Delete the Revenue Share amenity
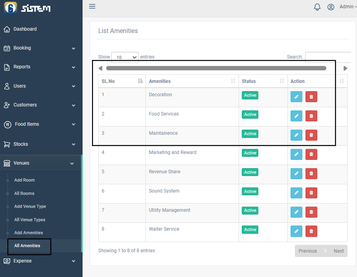 tap(311, 173)
